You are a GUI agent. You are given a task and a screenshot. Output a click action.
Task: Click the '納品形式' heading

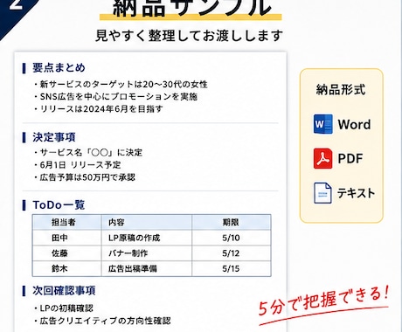[341, 89]
